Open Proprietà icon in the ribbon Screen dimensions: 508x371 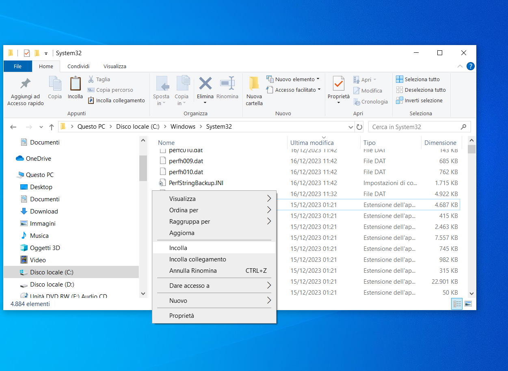(338, 84)
